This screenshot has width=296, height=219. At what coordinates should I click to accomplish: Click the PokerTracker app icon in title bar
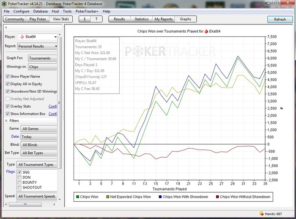pos(4,3)
